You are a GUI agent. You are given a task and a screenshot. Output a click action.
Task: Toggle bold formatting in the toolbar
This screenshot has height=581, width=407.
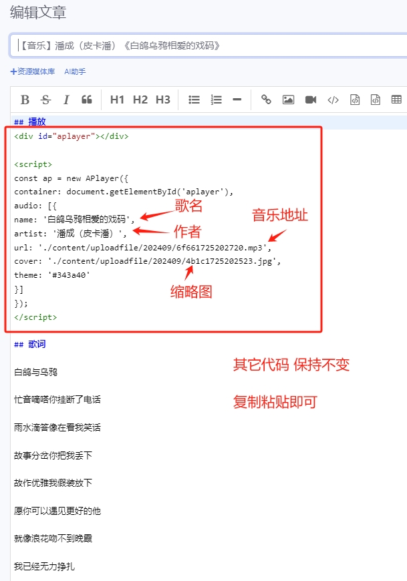(25, 100)
